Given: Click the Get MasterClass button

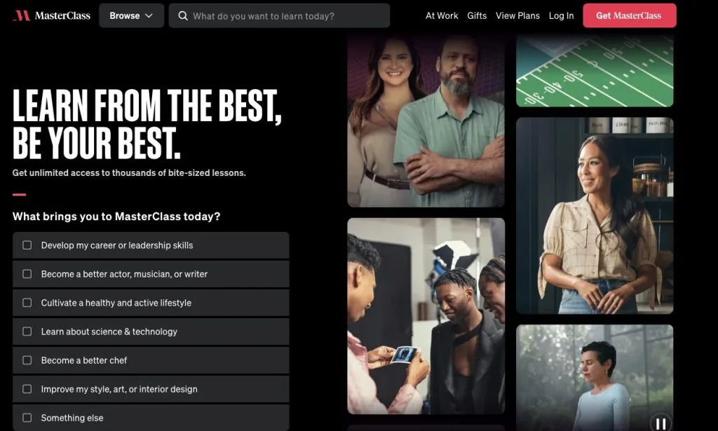Looking at the screenshot, I should (629, 15).
